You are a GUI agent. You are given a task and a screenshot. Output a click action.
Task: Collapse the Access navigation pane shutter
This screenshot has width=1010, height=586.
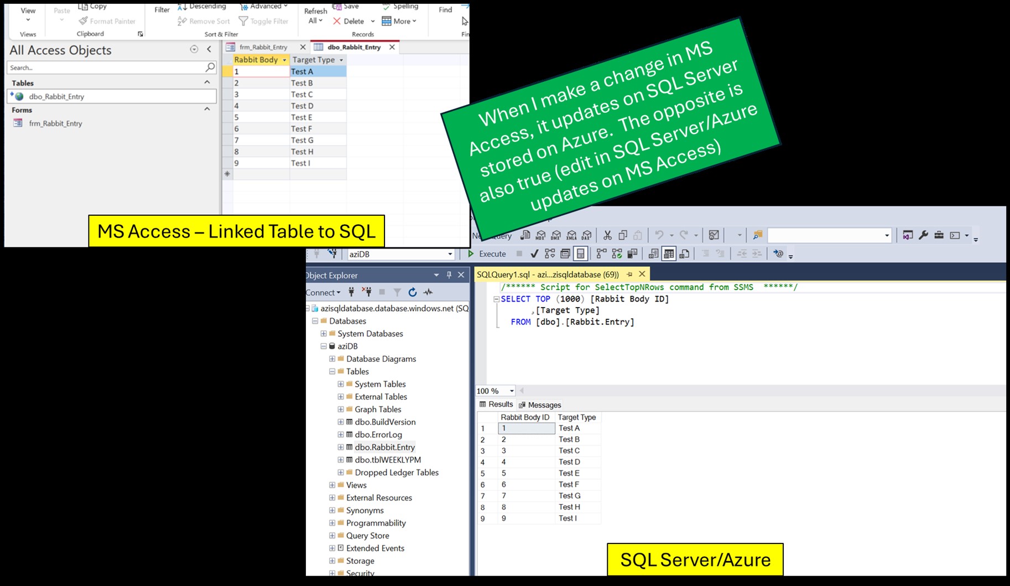[x=209, y=49]
